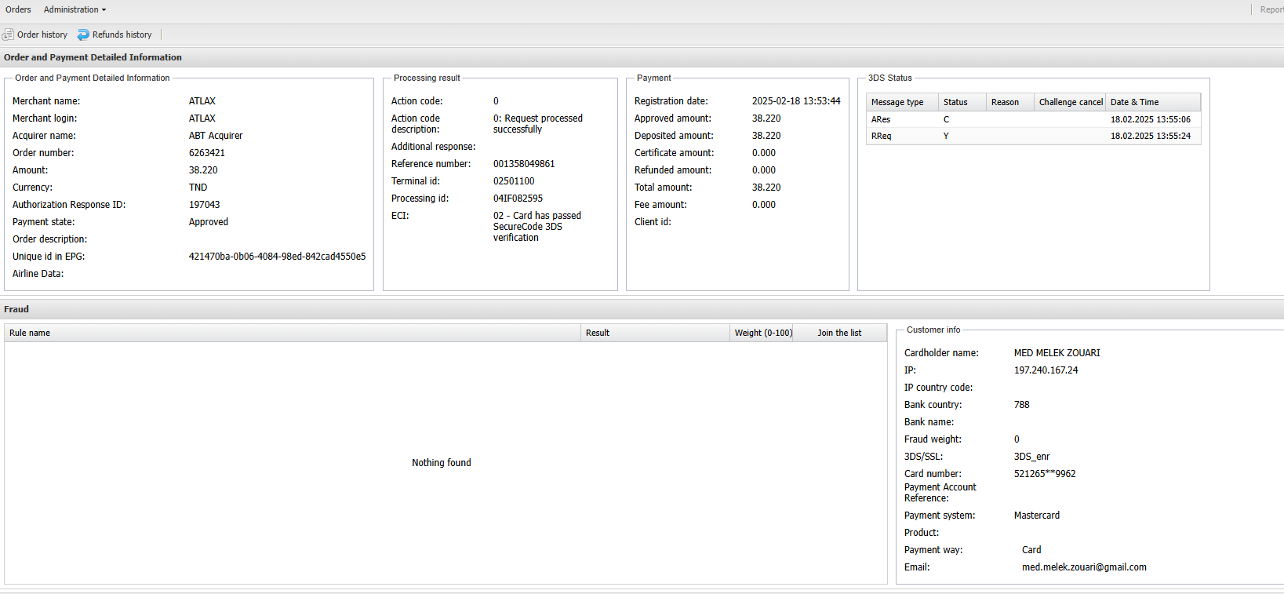Click the order number 6263421
This screenshot has width=1284, height=594.
[207, 153]
